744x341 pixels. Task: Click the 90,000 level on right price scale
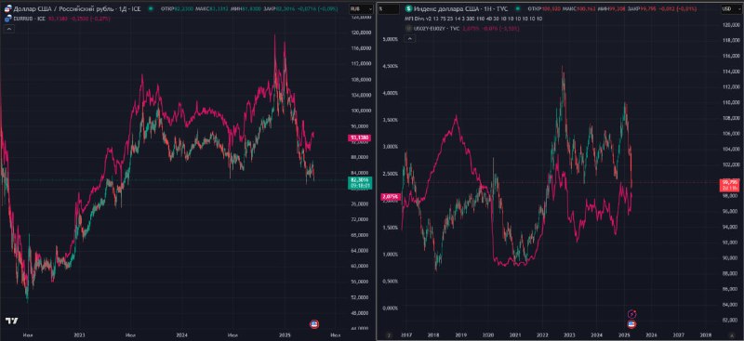[730, 258]
